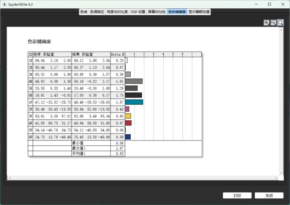Click the horizontal scrollbar right arrow

[276, 178]
